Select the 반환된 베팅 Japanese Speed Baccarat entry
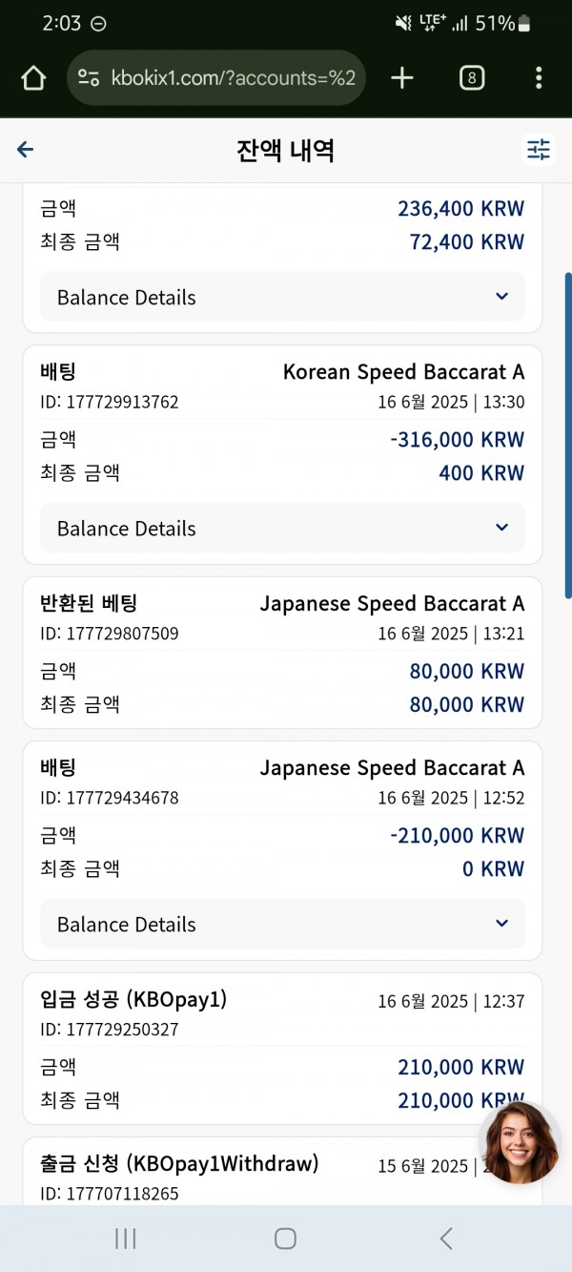Screen dimensions: 572x1272 tap(282, 653)
